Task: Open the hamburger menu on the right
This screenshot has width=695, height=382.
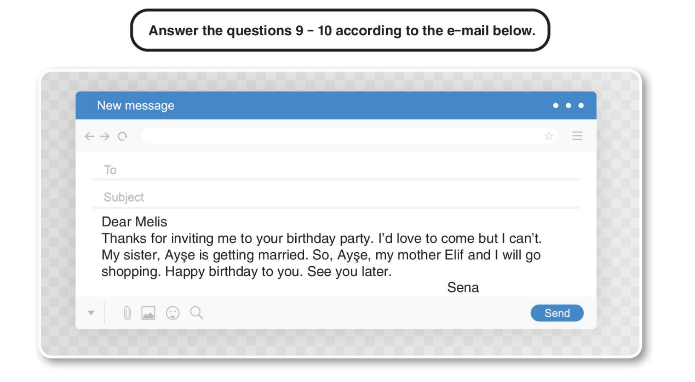Action: pos(577,136)
